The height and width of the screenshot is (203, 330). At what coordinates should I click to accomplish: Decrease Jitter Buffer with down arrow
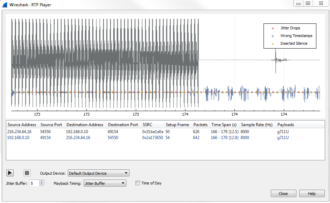point(42,184)
